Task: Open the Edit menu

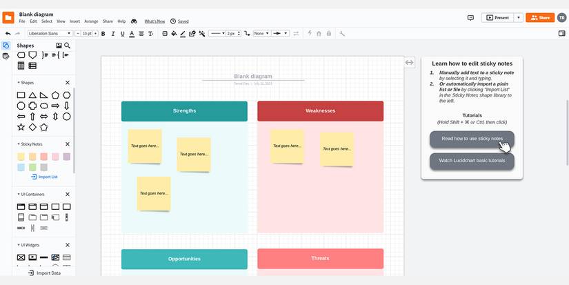Action: (33, 21)
